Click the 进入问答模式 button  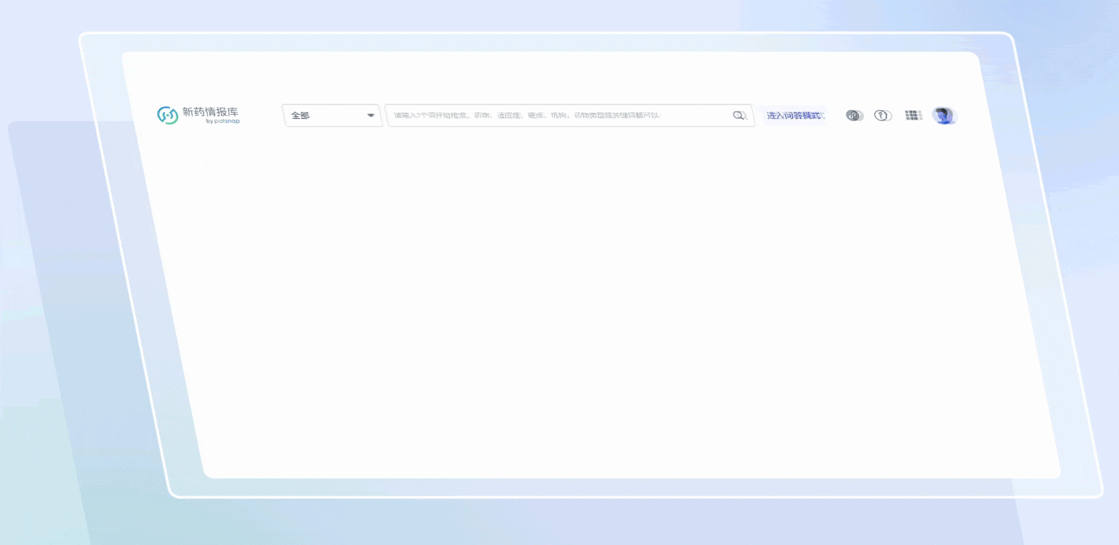tap(794, 116)
